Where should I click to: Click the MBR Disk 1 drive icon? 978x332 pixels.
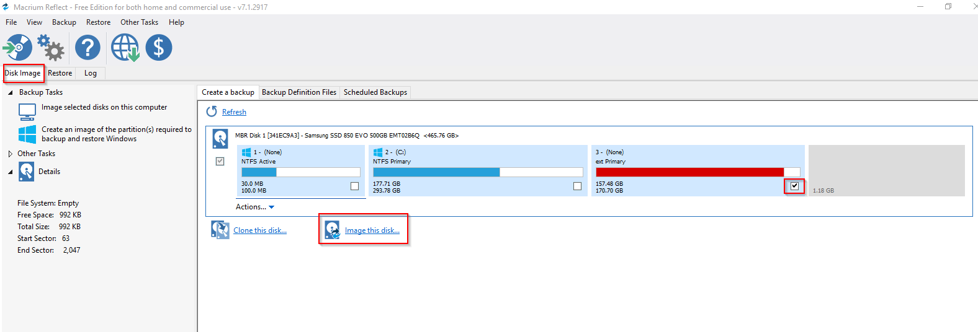[x=220, y=138]
